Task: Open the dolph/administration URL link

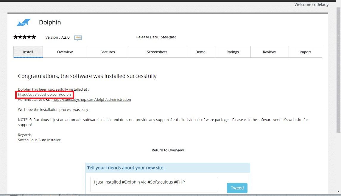Action: (x=92, y=100)
